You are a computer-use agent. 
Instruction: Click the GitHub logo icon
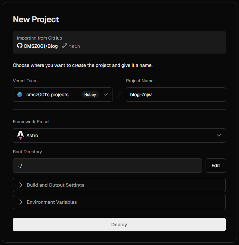click(x=20, y=46)
